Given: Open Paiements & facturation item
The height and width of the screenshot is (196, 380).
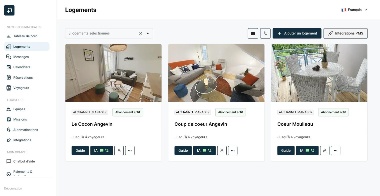Looking at the screenshot, I should (x=27, y=173).
